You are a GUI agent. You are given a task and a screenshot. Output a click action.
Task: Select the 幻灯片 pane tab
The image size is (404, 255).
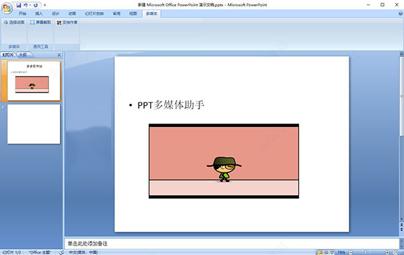8,55
